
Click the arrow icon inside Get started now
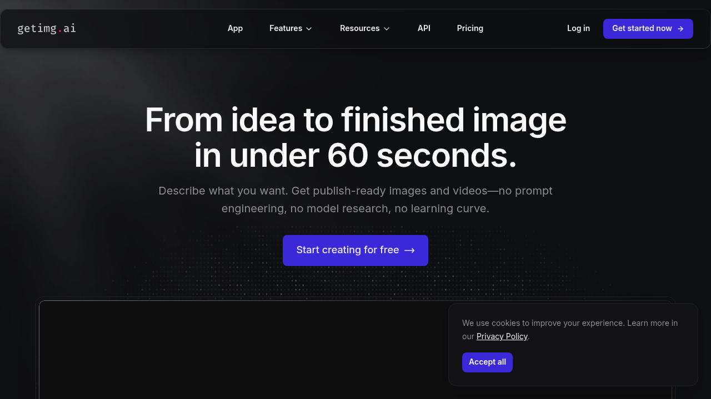pyautogui.click(x=682, y=28)
